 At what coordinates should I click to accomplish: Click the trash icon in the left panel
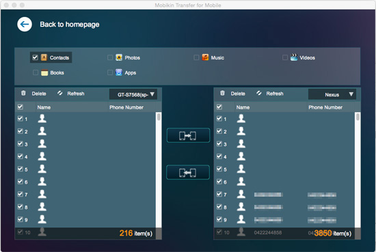pos(23,93)
